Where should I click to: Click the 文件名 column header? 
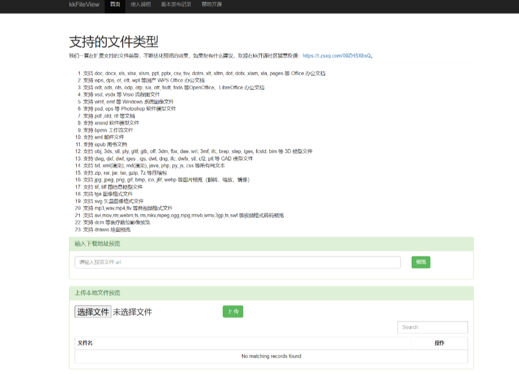[x=85, y=342]
